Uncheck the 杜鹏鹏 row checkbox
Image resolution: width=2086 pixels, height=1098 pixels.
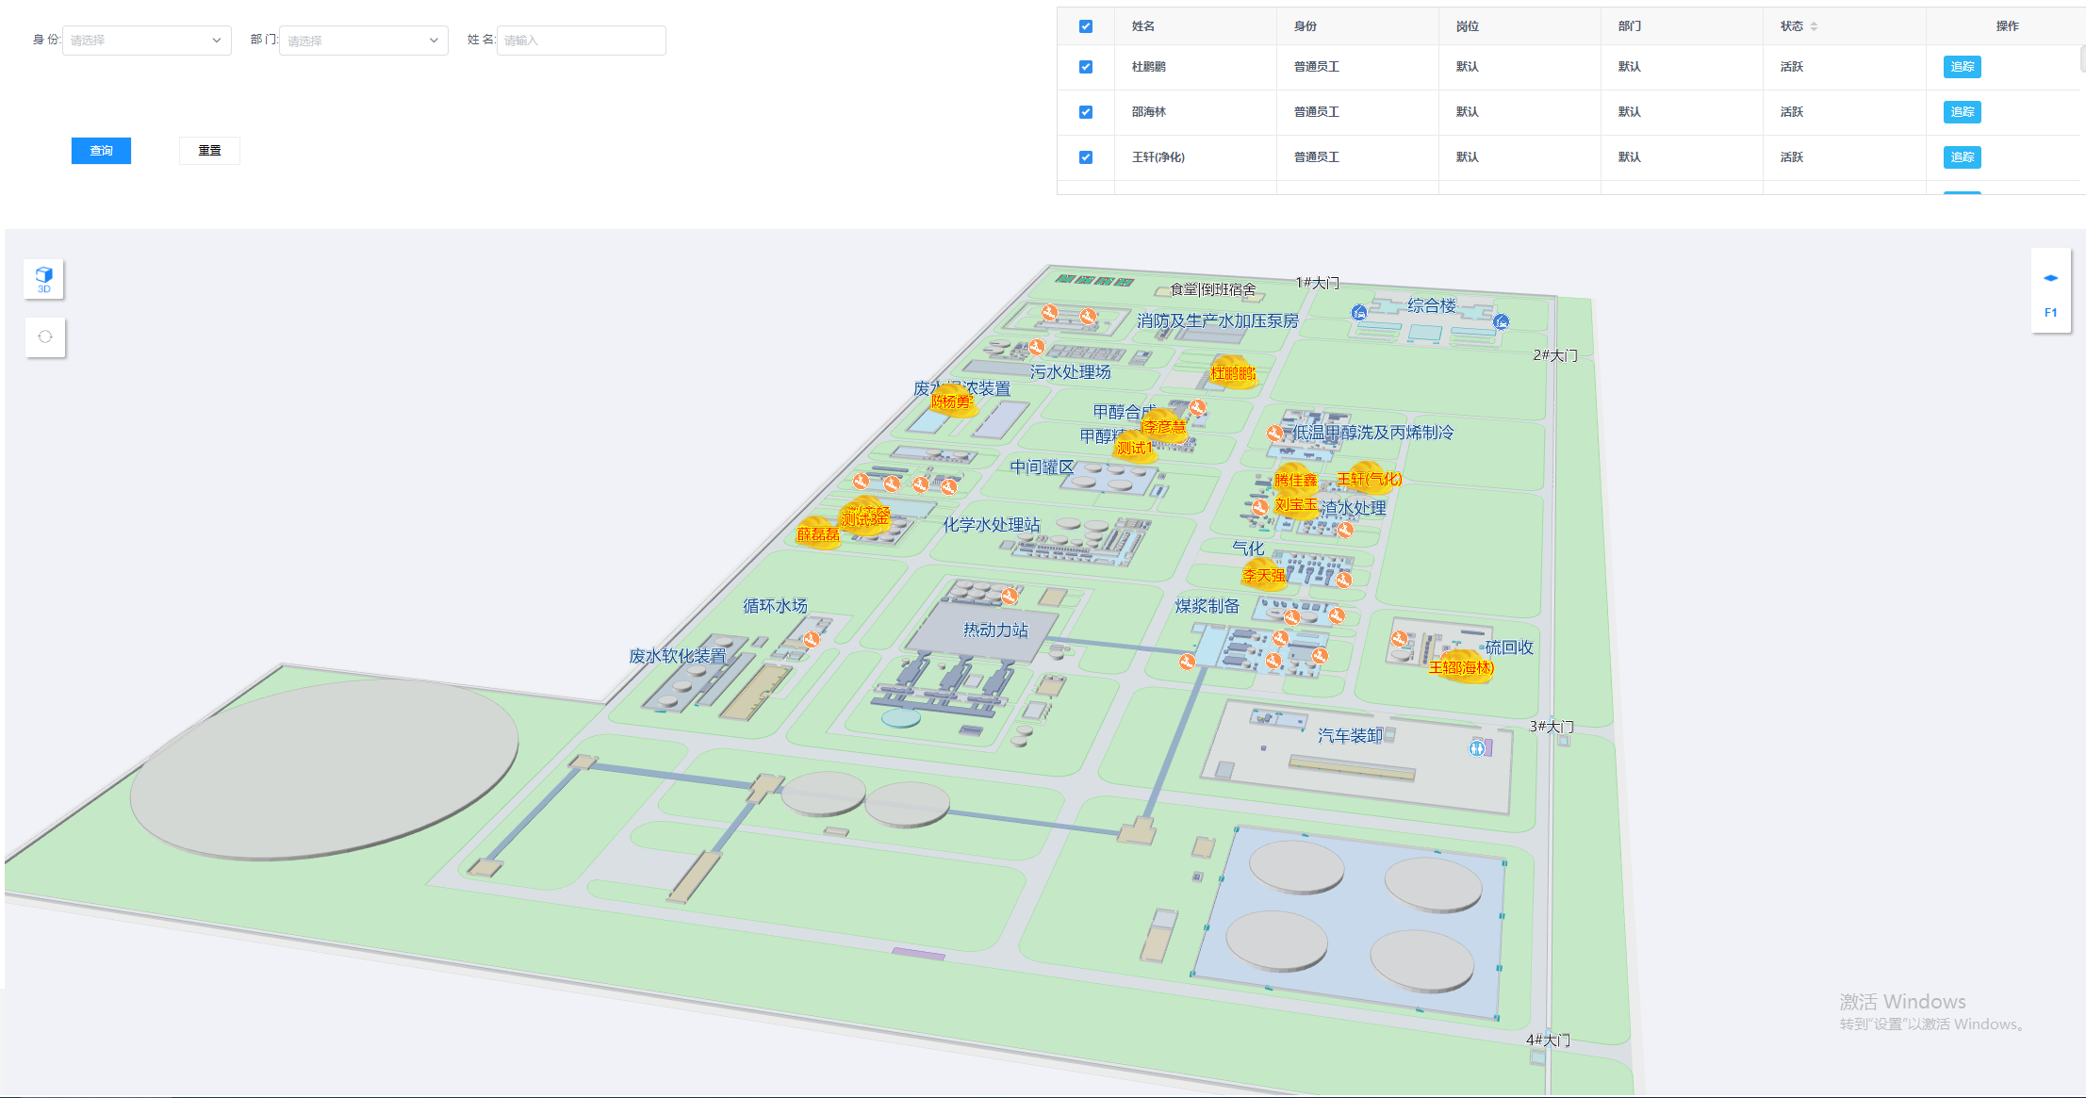pyautogui.click(x=1086, y=67)
